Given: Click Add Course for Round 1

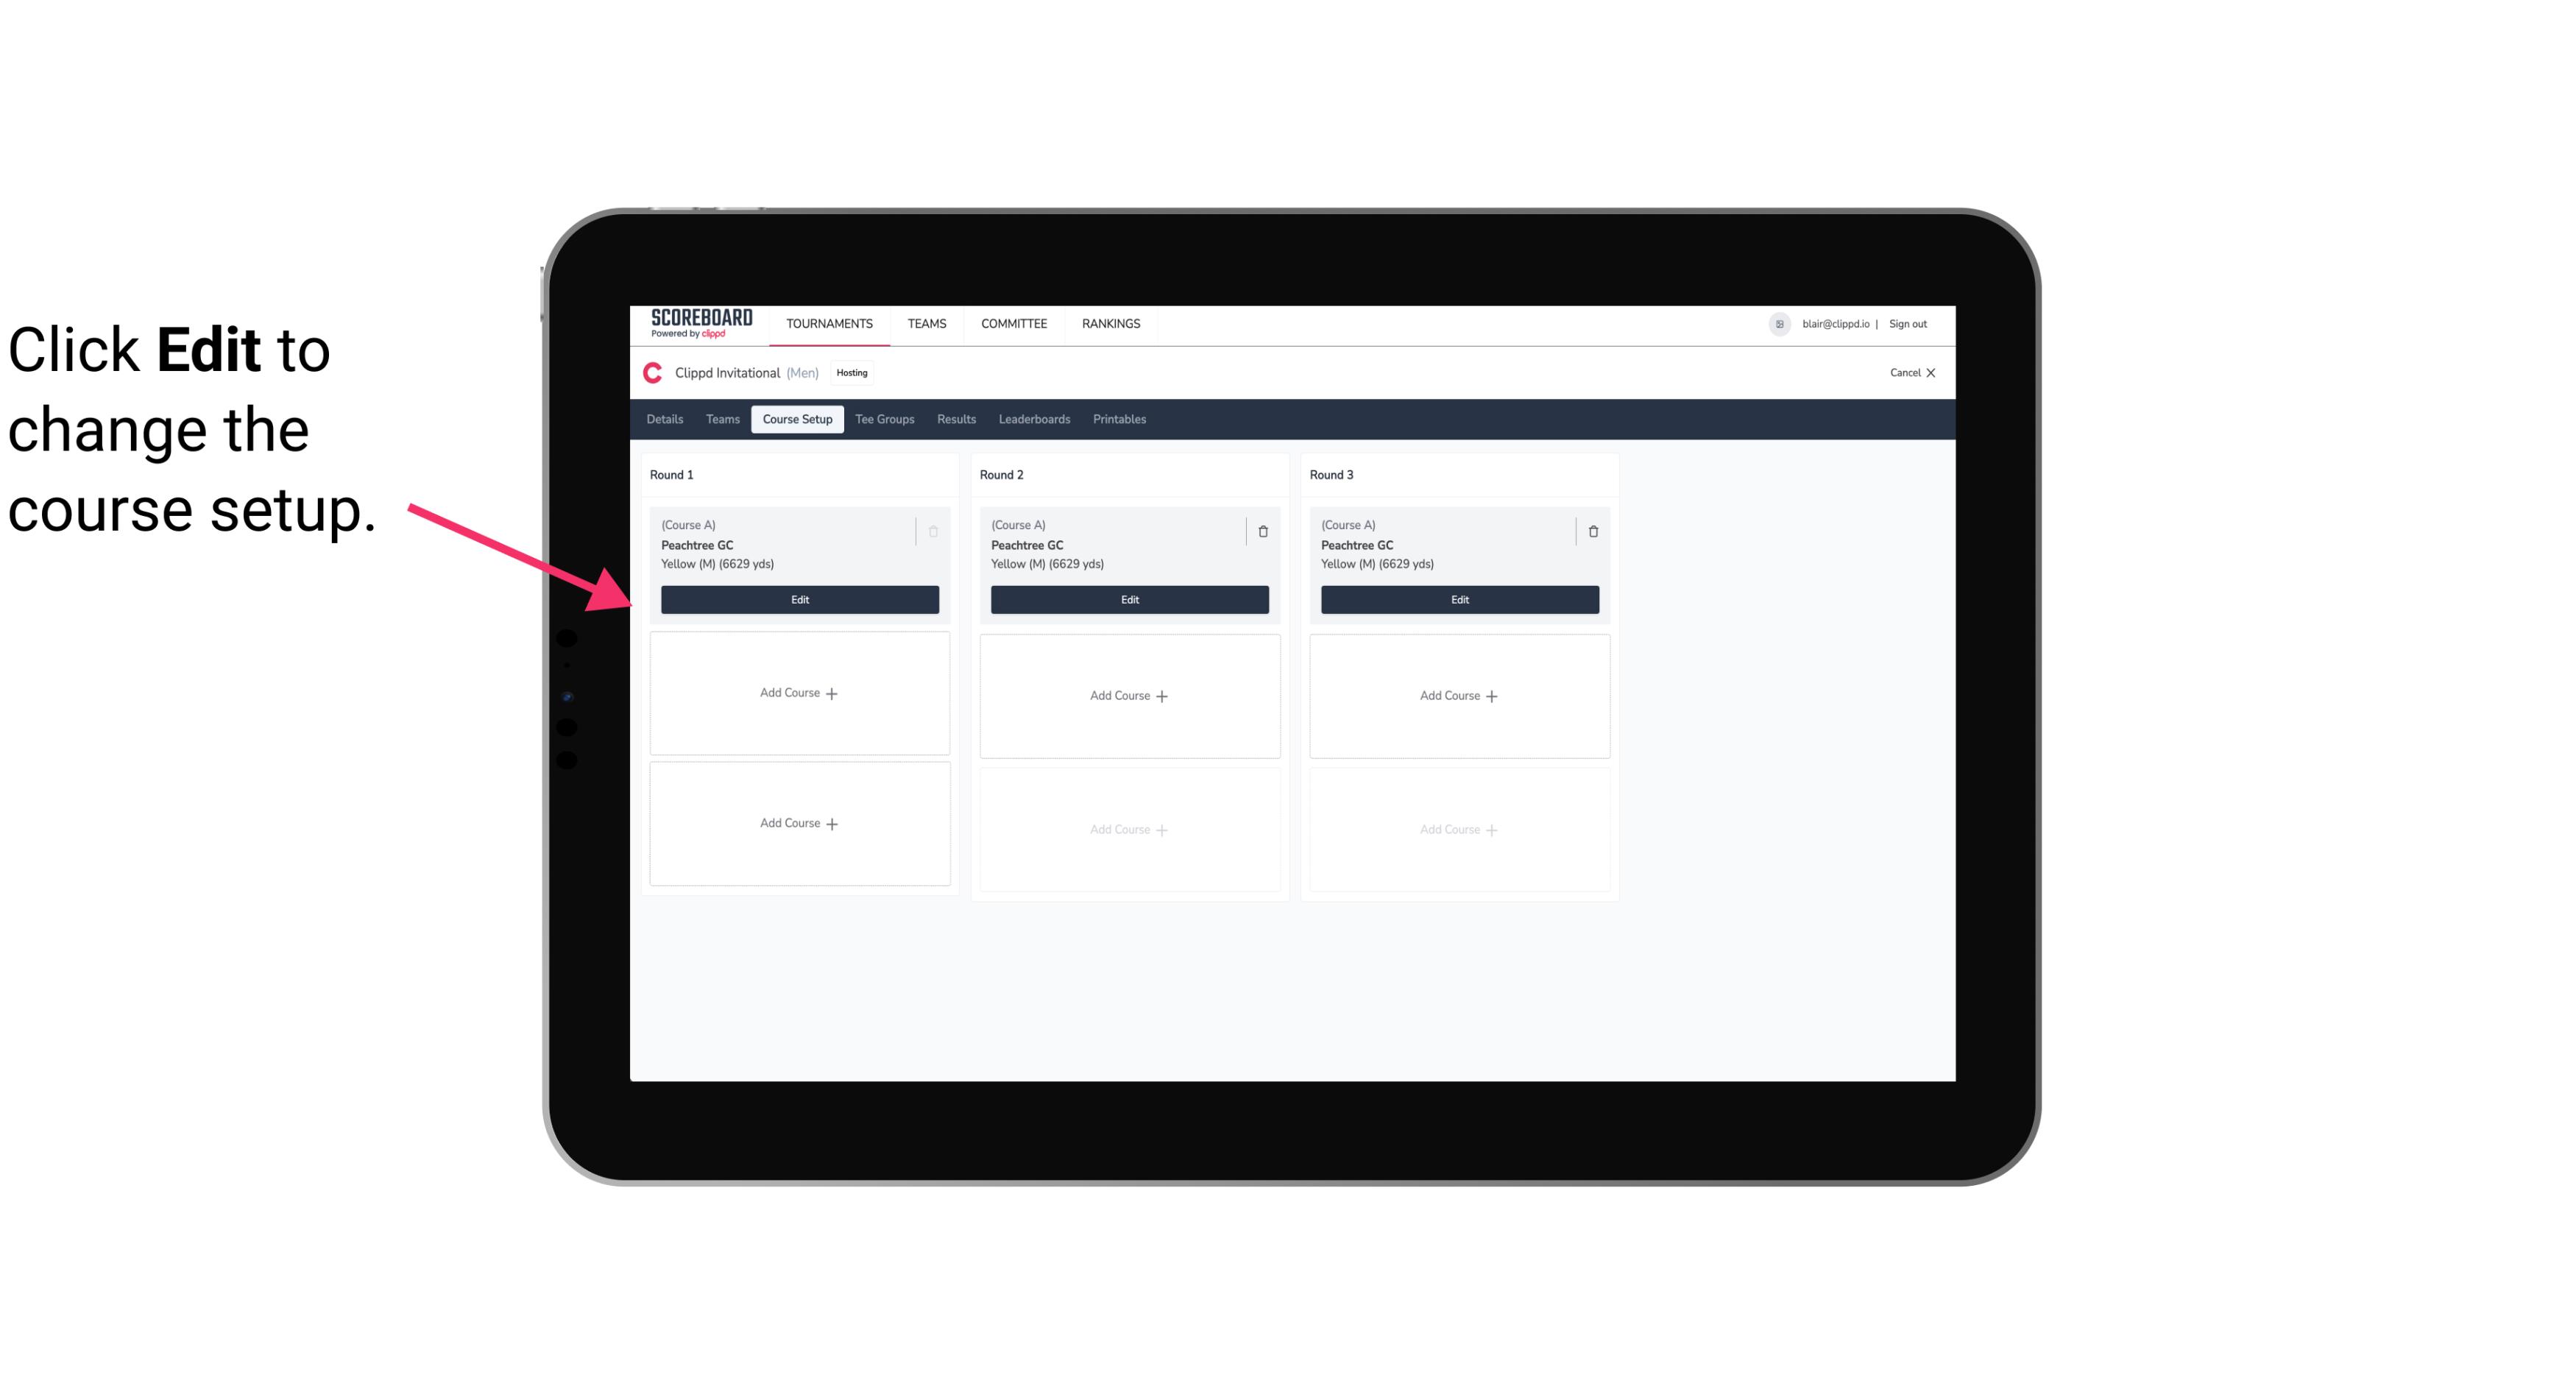Looking at the screenshot, I should 799,693.
